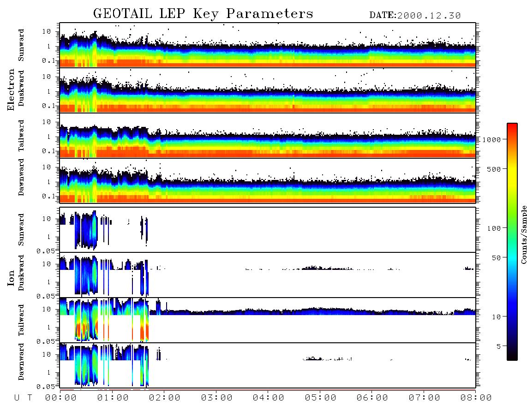Click the 03:00 time tick label
The image size is (527, 406).
tap(217, 398)
